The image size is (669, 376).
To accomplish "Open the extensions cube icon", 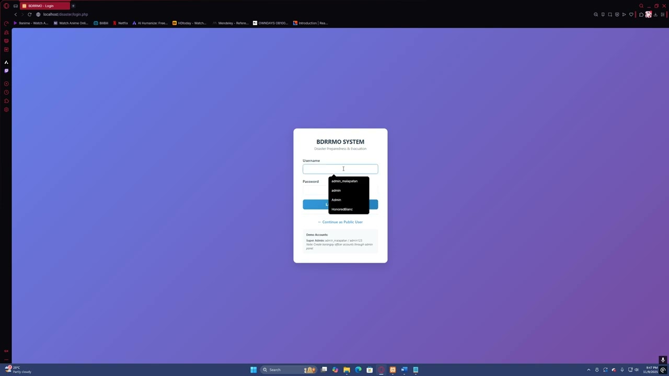I will (641, 15).
